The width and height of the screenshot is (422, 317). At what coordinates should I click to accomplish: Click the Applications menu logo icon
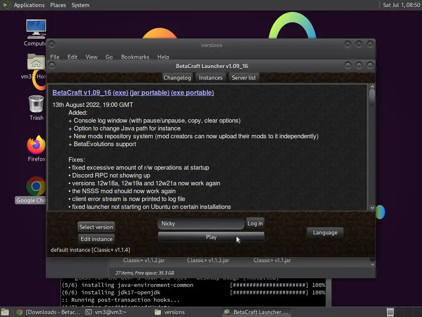coord(7,5)
